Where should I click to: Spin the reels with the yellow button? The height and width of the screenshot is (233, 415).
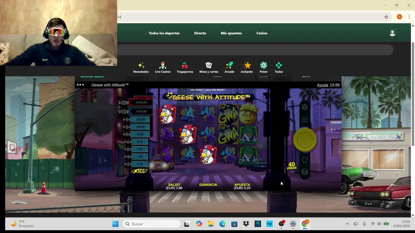click(305, 139)
